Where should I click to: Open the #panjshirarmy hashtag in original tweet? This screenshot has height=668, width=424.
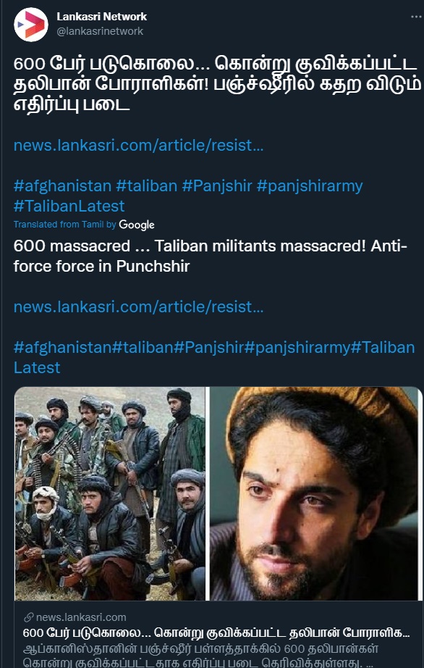pos(310,185)
